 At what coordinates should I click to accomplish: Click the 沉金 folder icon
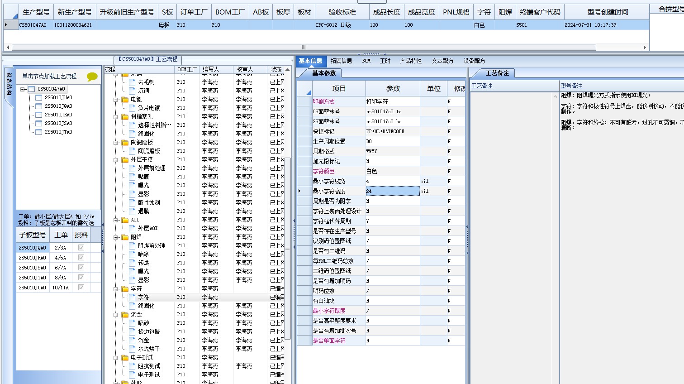(125, 315)
